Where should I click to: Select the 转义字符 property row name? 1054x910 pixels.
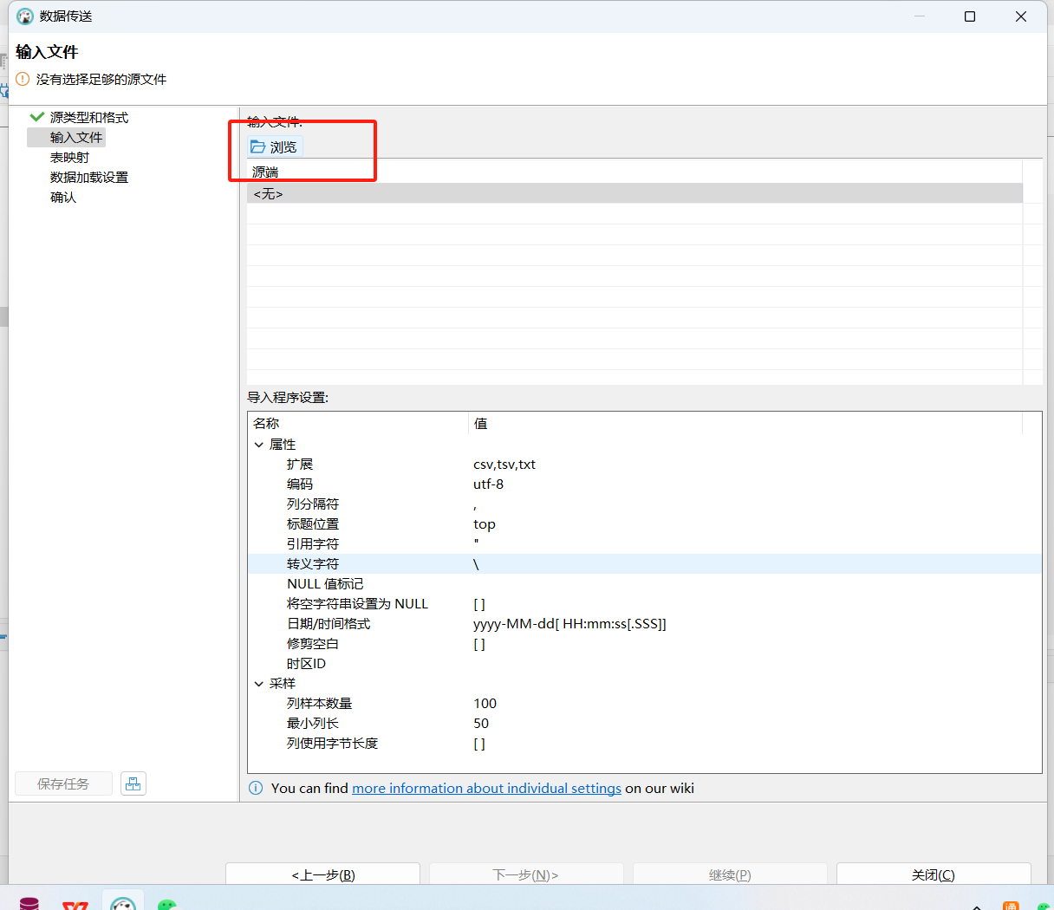coord(313,564)
